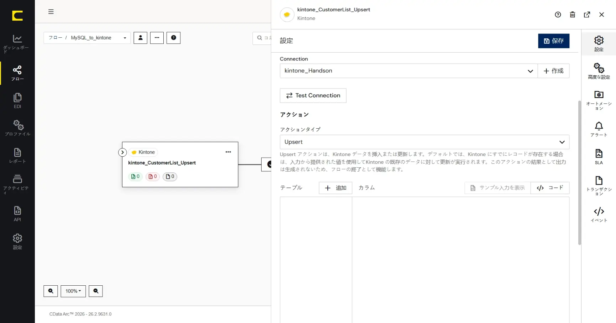Switch to the オートメーション tab
This screenshot has height=323, width=616.
(x=599, y=101)
